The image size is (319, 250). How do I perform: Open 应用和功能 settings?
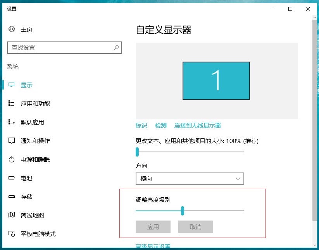pos(35,104)
